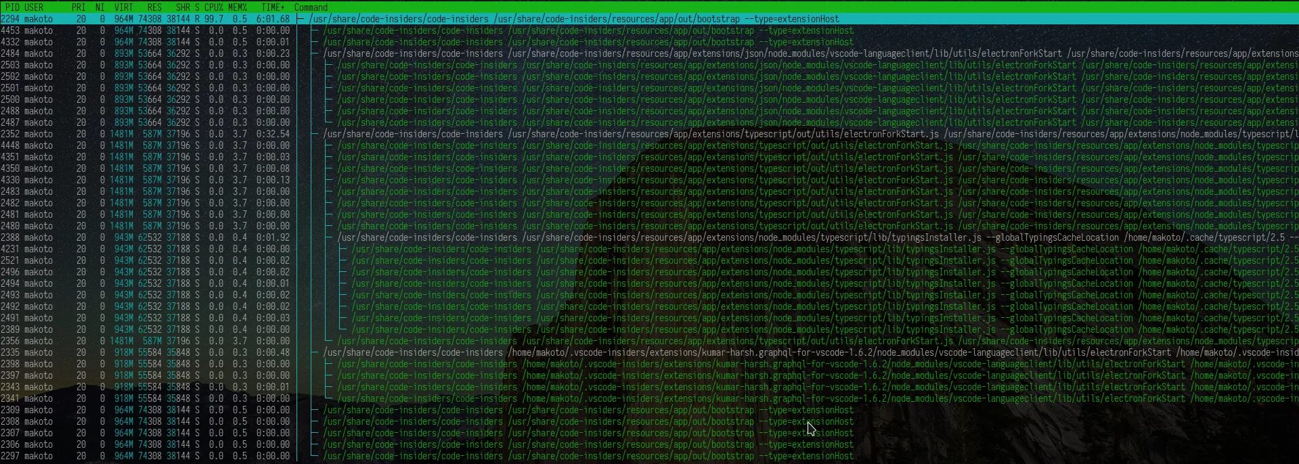Select process row with PID 2521
1299x464 pixels.
click(x=649, y=260)
